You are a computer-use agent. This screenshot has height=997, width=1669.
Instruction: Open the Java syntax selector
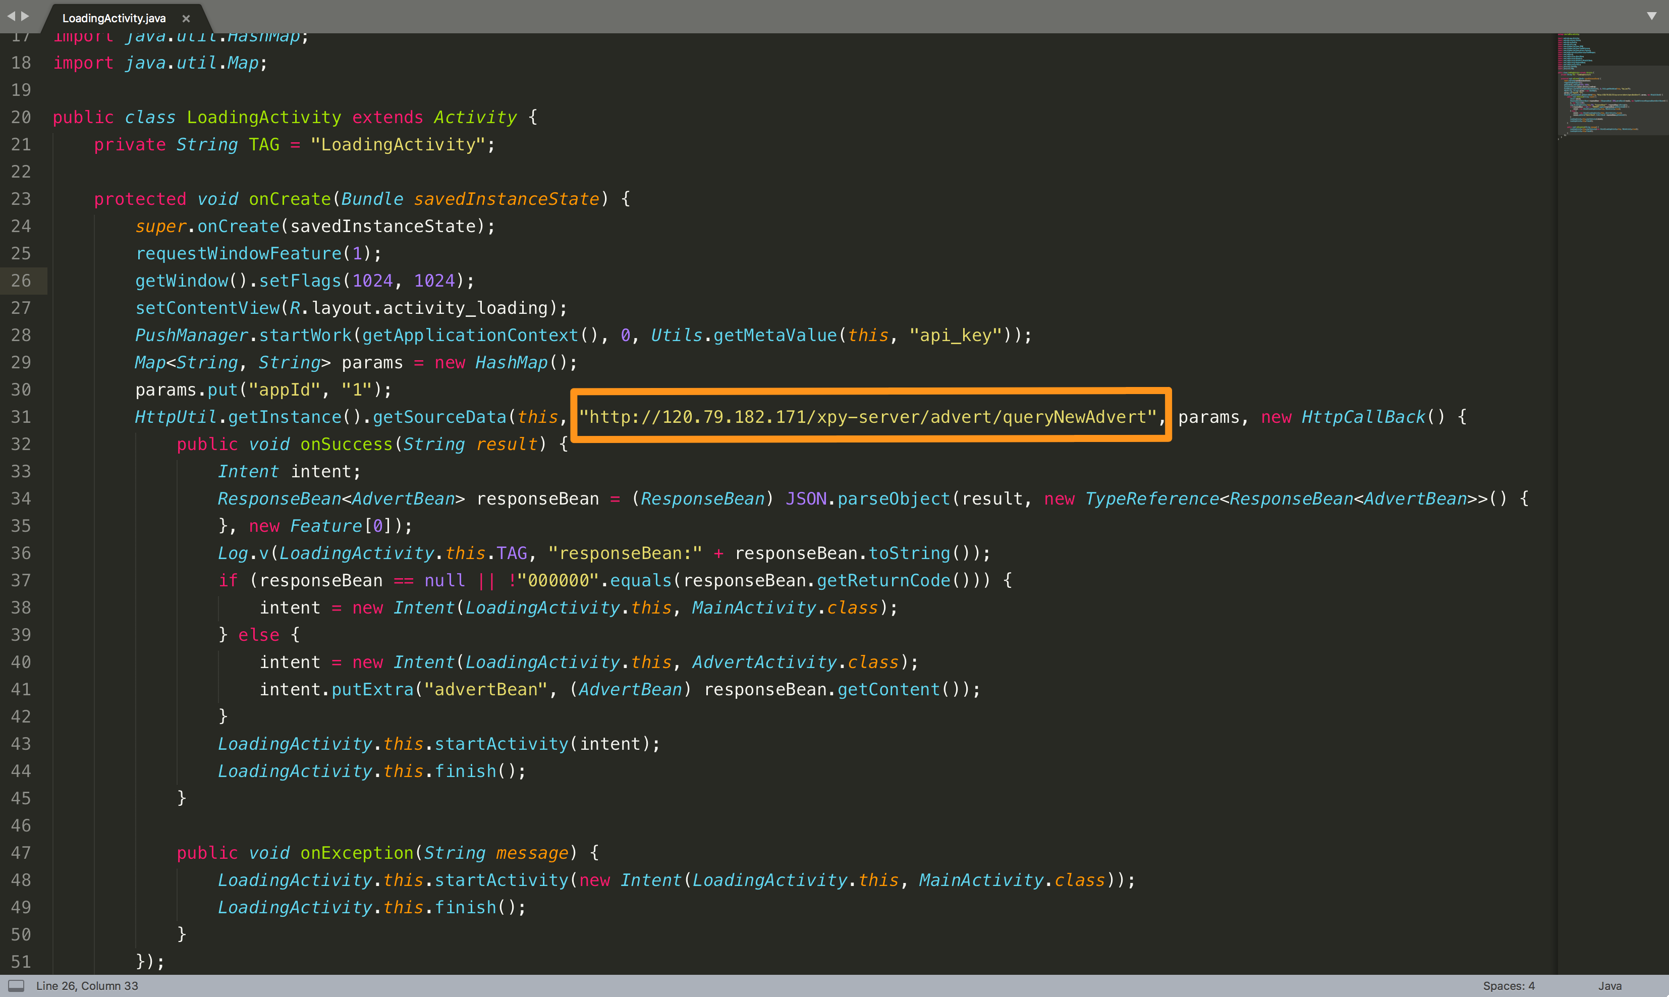(x=1609, y=985)
